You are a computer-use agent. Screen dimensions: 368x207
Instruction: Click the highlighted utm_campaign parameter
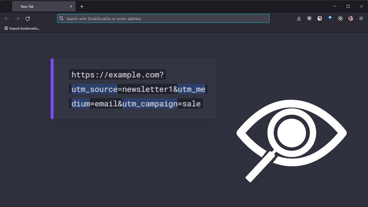point(150,103)
